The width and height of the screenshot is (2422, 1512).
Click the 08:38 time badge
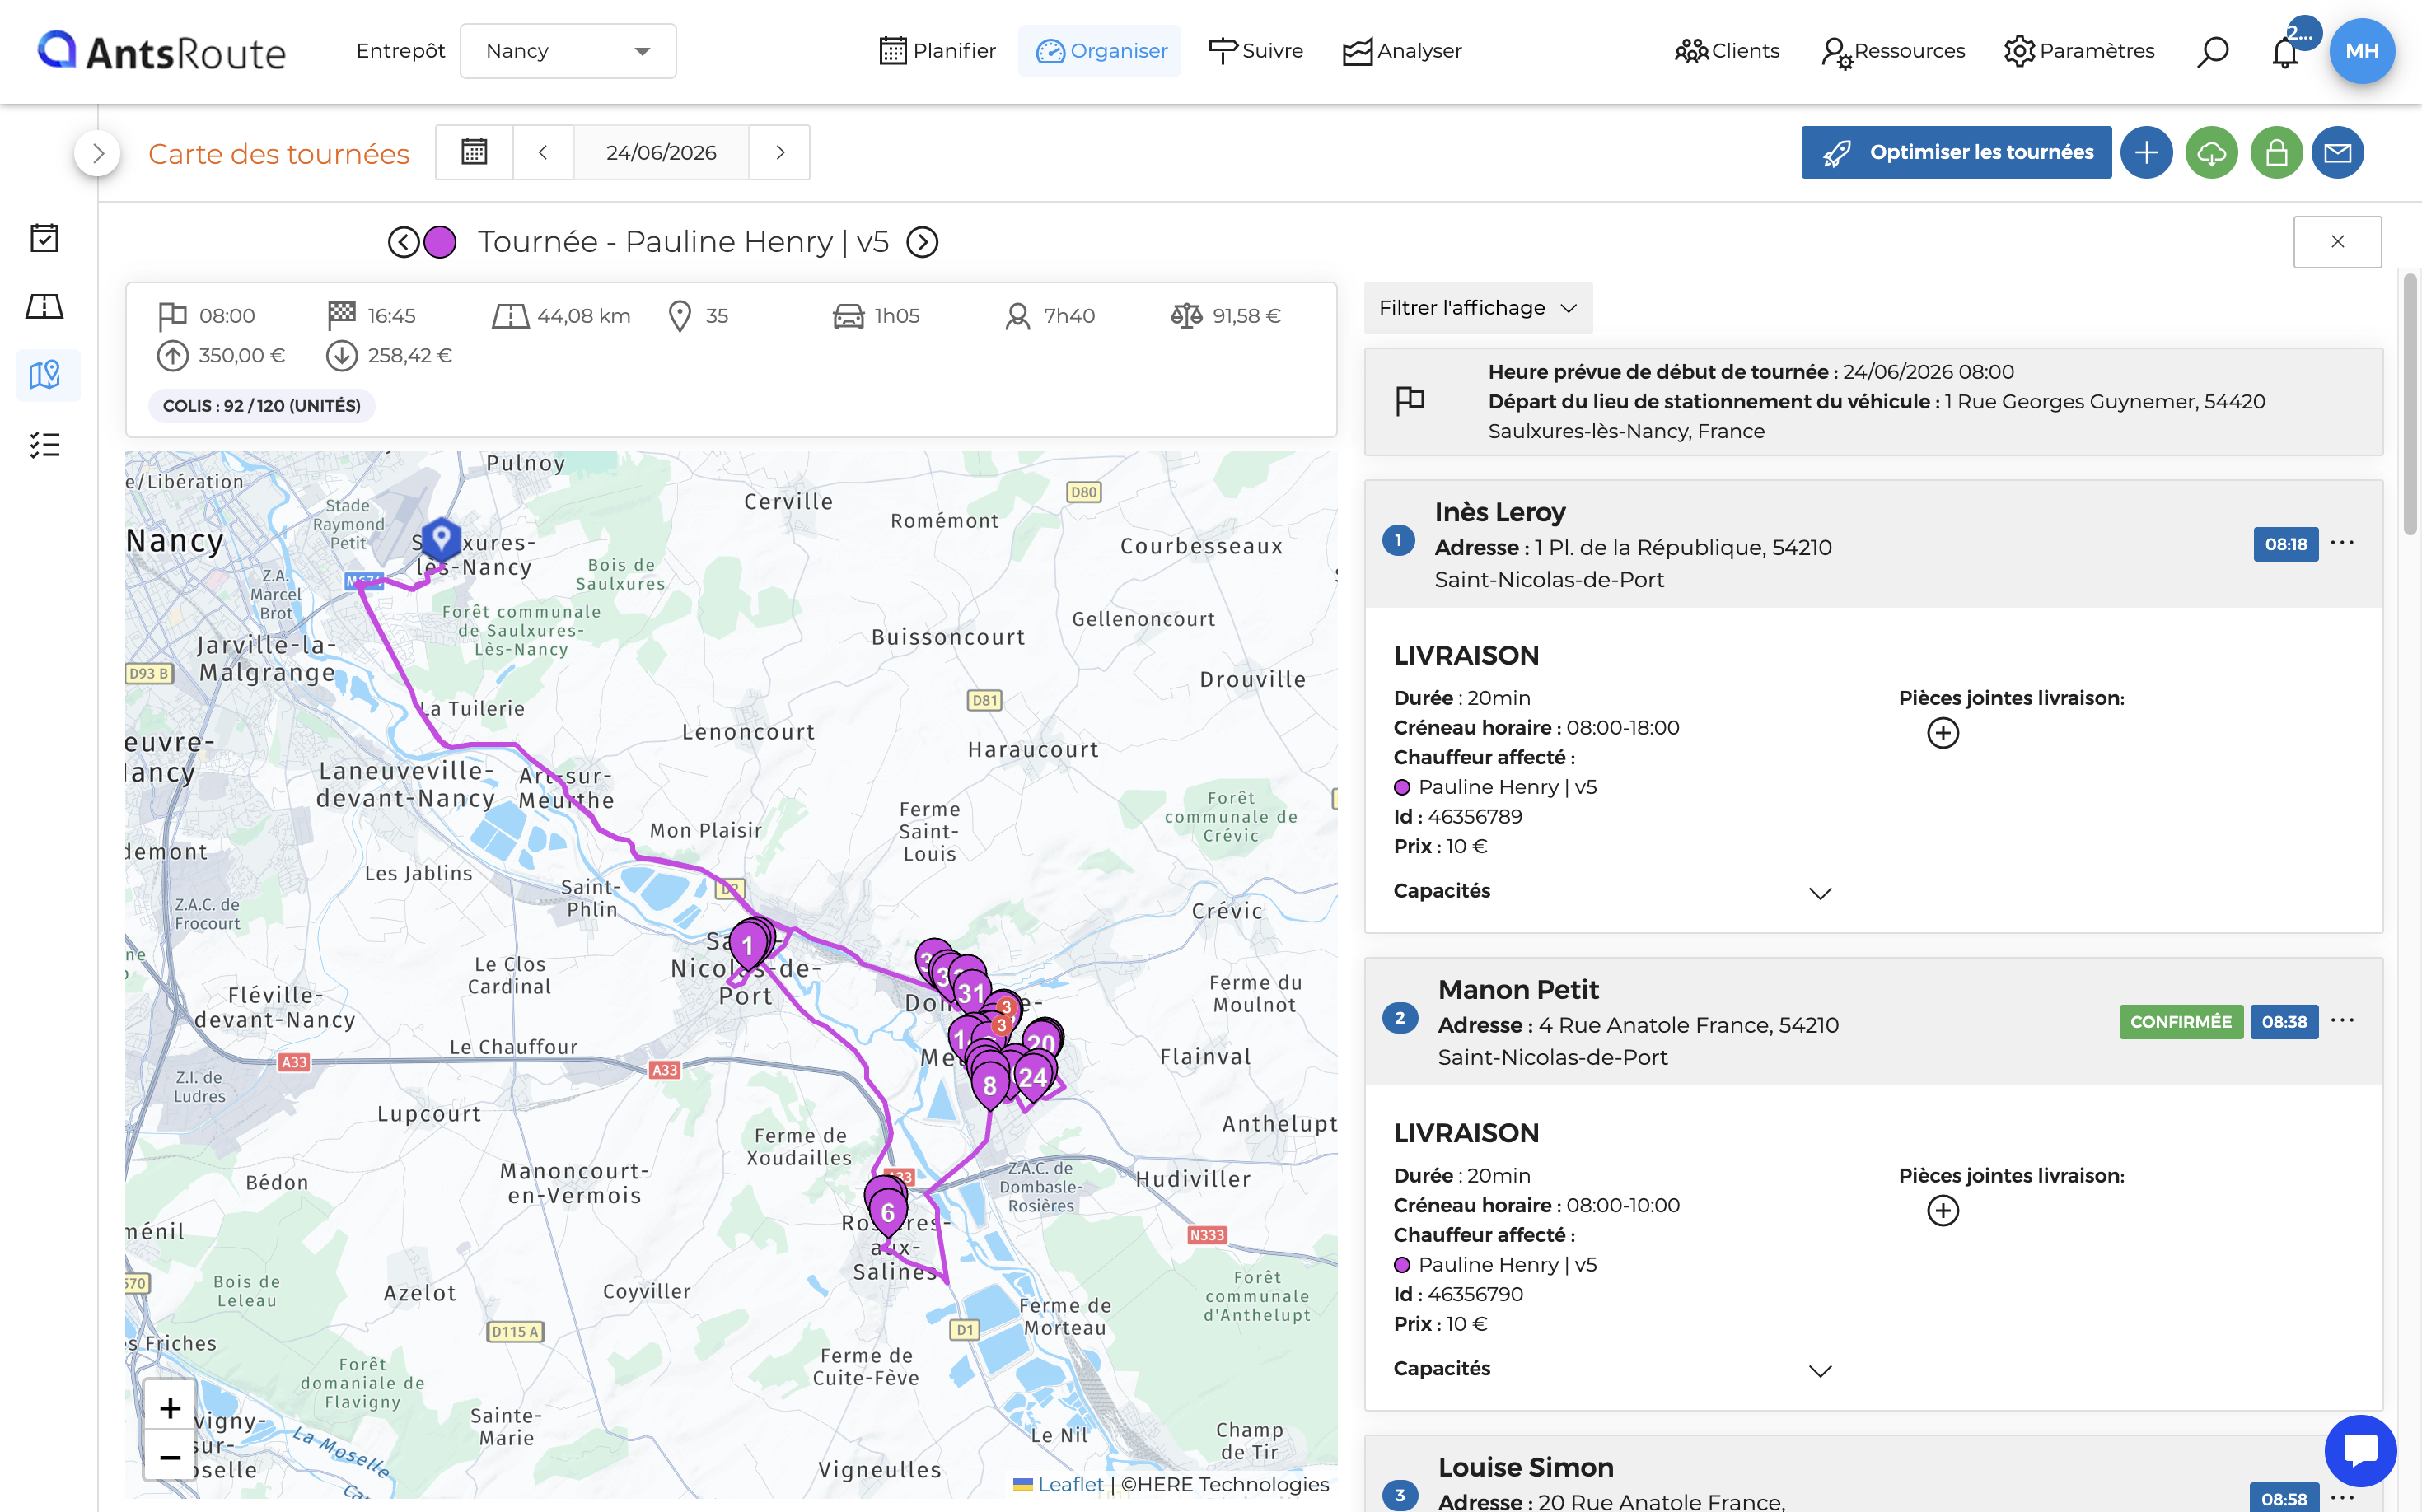pos(2284,1022)
